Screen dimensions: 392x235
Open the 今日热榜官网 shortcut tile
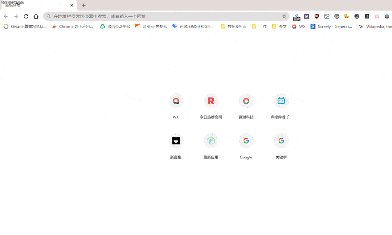pyautogui.click(x=211, y=101)
